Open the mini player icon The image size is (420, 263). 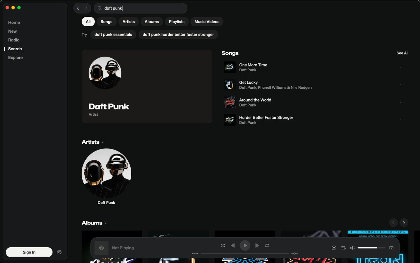[391, 248]
